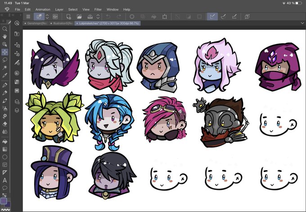Toggle Snap to Grid

click(x=234, y=17)
